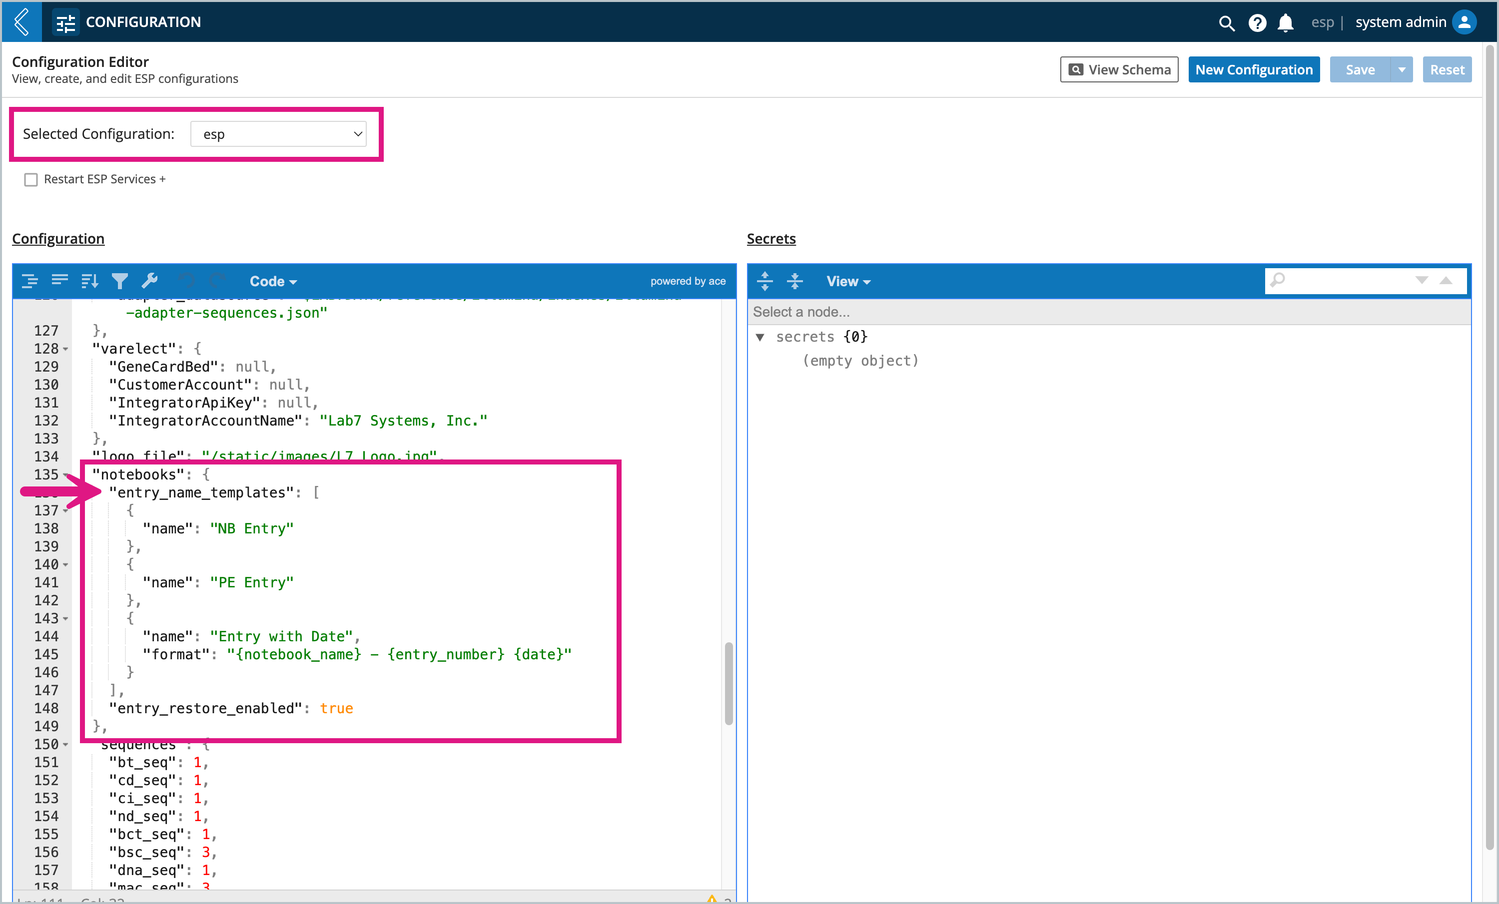Image resolution: width=1499 pixels, height=904 pixels.
Task: Expand the Restart ESP Services plus sign
Action: tap(162, 179)
